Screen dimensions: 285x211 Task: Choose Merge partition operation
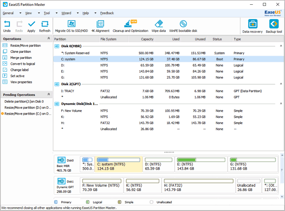(x=21, y=58)
